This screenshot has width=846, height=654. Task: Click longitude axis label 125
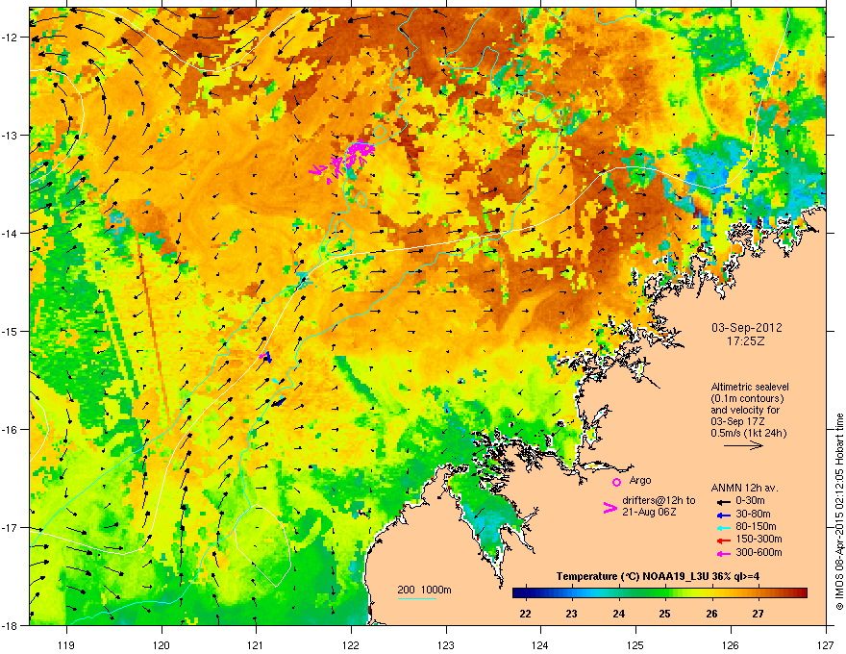(635, 644)
